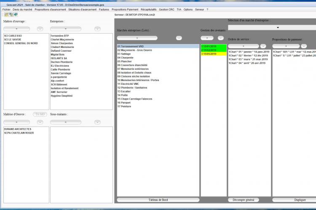Viewport: 316px width, 210px height.
Task: Remove an Entreprise with minus button
Action: [x=98, y=29]
